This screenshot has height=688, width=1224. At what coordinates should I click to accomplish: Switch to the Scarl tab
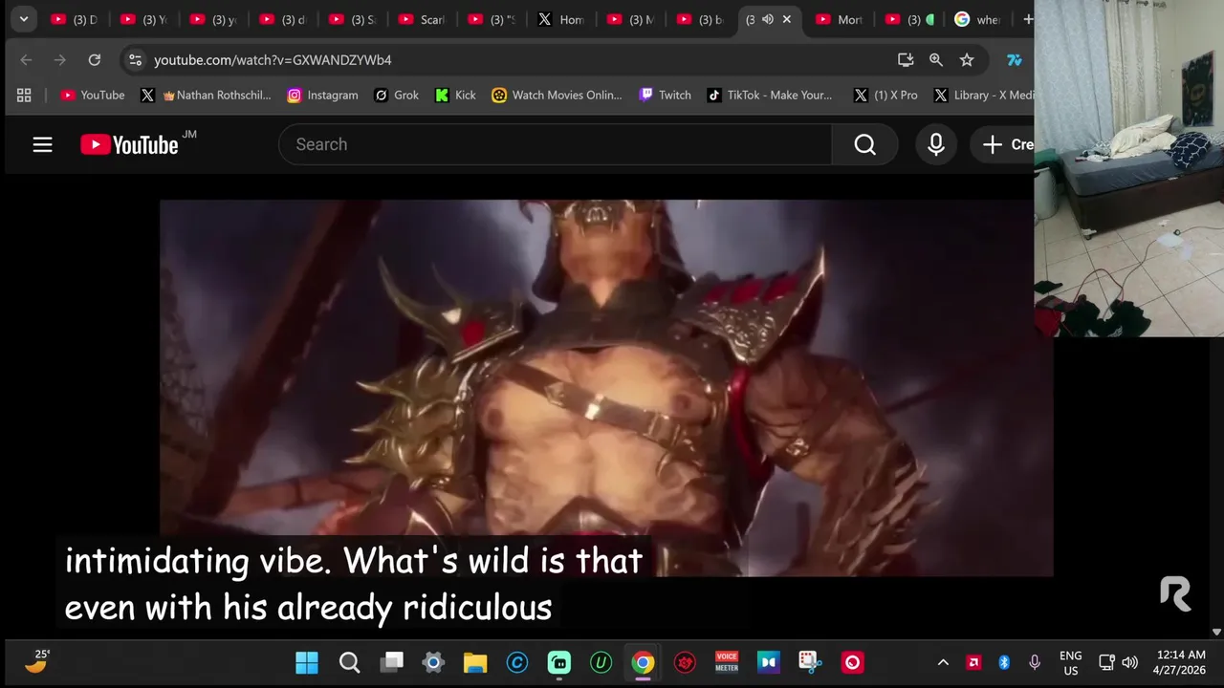click(x=421, y=19)
